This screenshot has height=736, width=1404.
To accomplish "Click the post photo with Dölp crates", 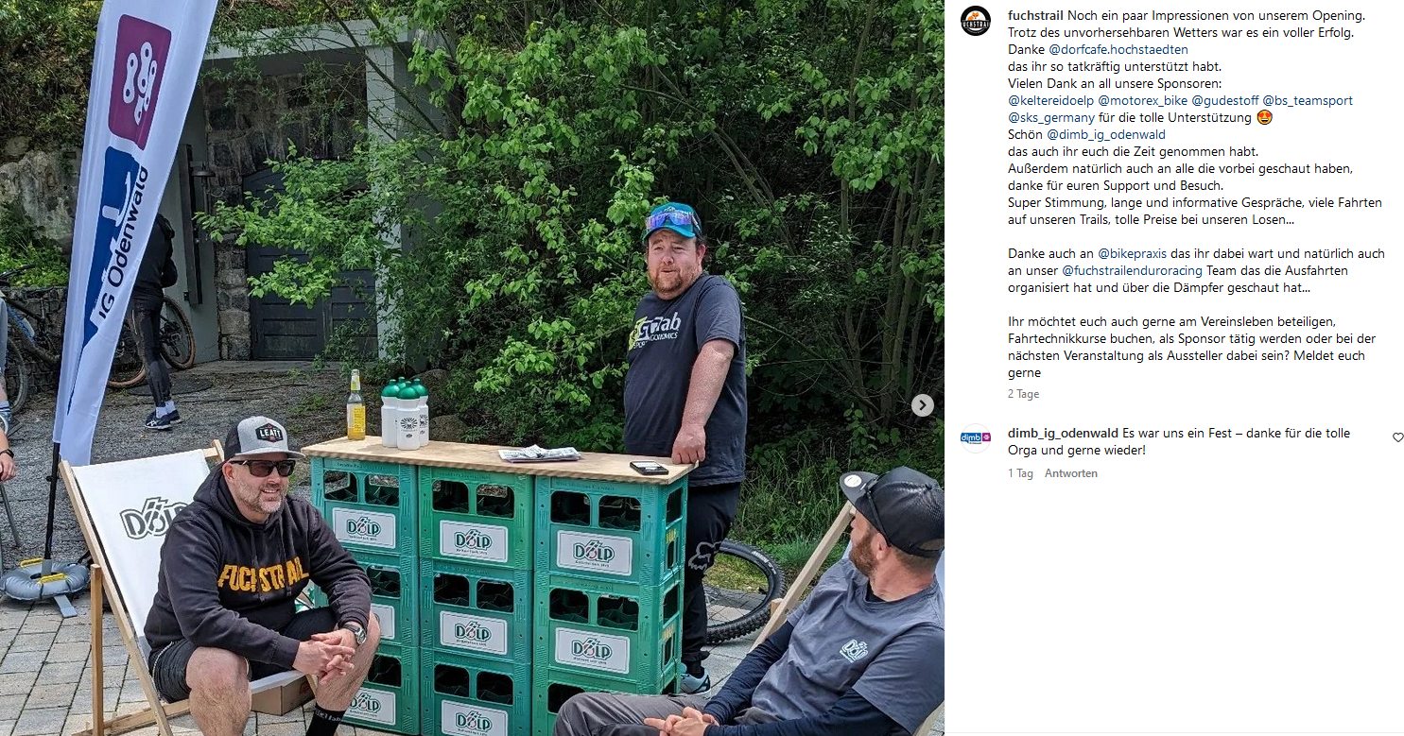I will pos(472,368).
